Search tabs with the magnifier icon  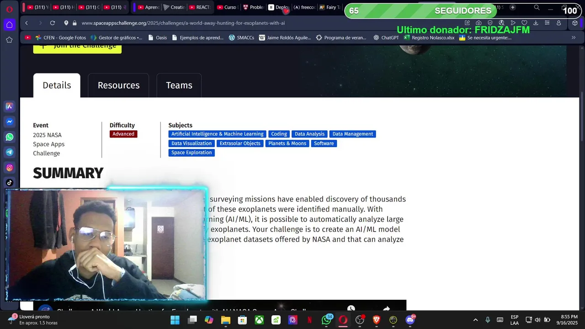(x=537, y=7)
